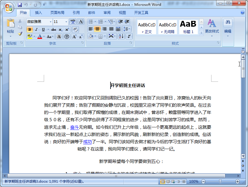Screen dimensions: 248x187
Task: Click the 100% zoom level button
Action: coord(194,181)
